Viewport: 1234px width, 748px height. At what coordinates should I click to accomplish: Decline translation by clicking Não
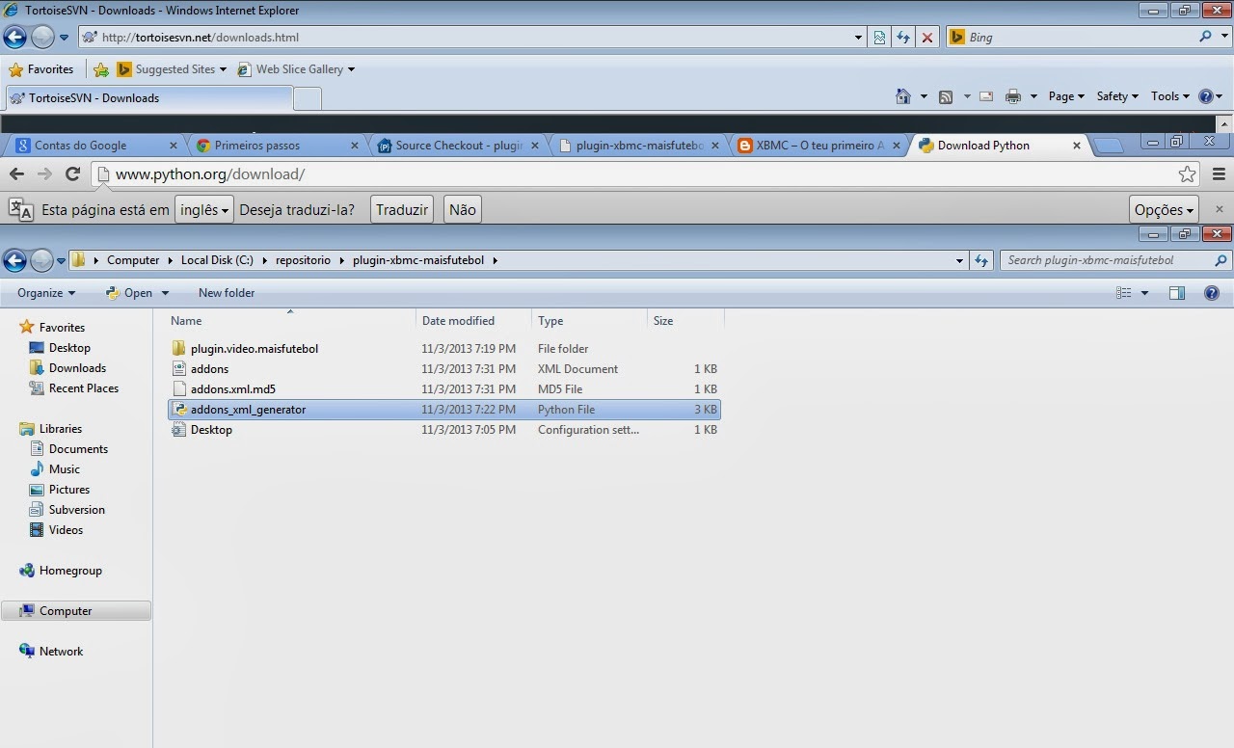461,208
